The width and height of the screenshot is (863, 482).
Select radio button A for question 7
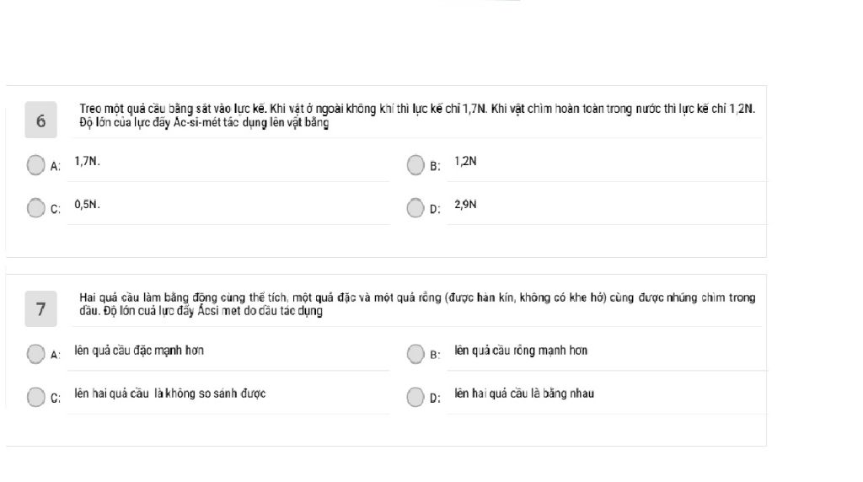point(35,354)
